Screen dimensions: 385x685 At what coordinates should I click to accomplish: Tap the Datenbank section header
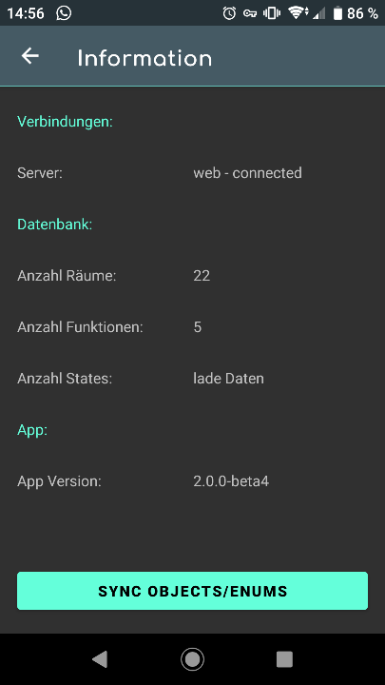pos(55,225)
